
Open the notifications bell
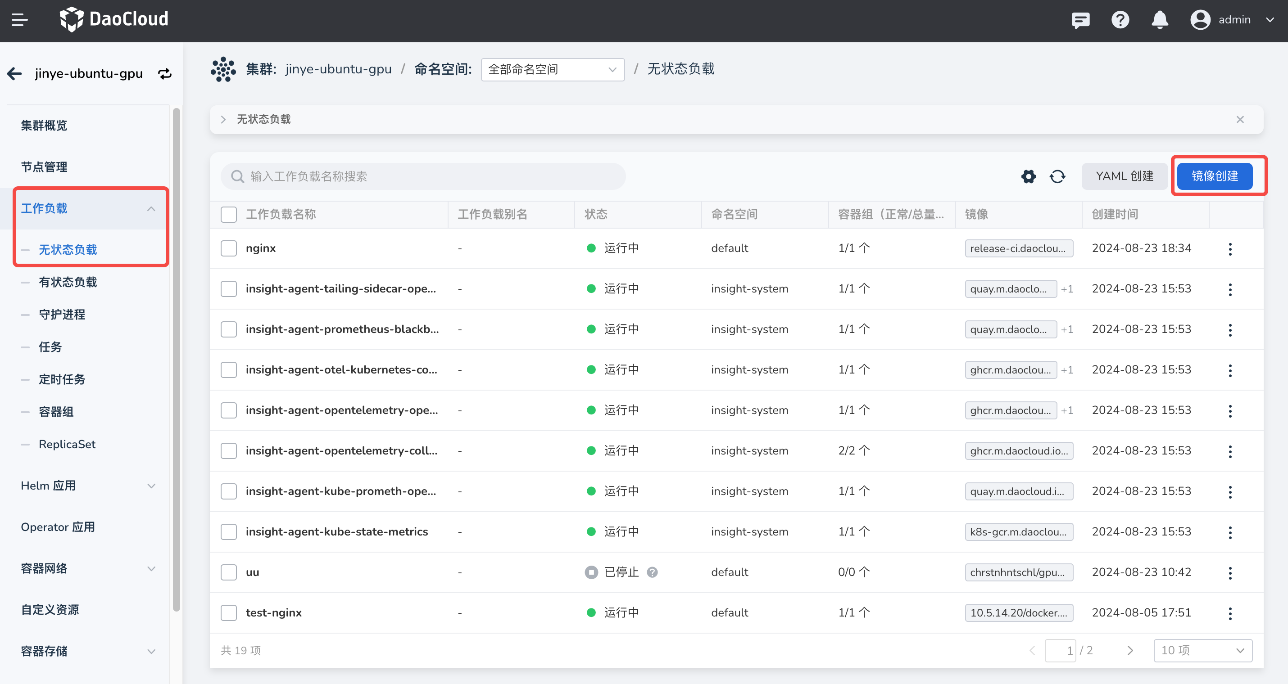[x=1160, y=20]
